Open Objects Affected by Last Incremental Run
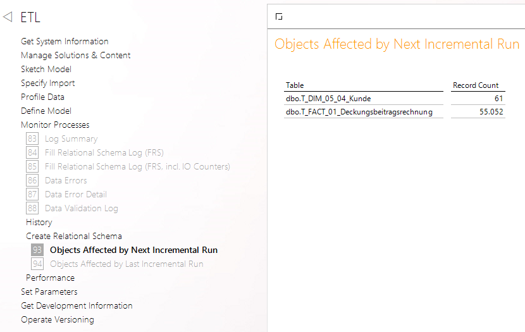The width and height of the screenshot is (525, 332). (x=127, y=264)
